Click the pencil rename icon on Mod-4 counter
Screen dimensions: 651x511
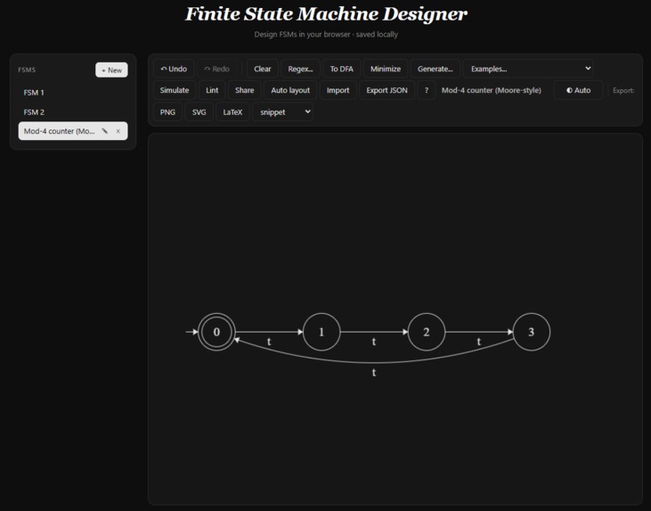click(x=104, y=131)
